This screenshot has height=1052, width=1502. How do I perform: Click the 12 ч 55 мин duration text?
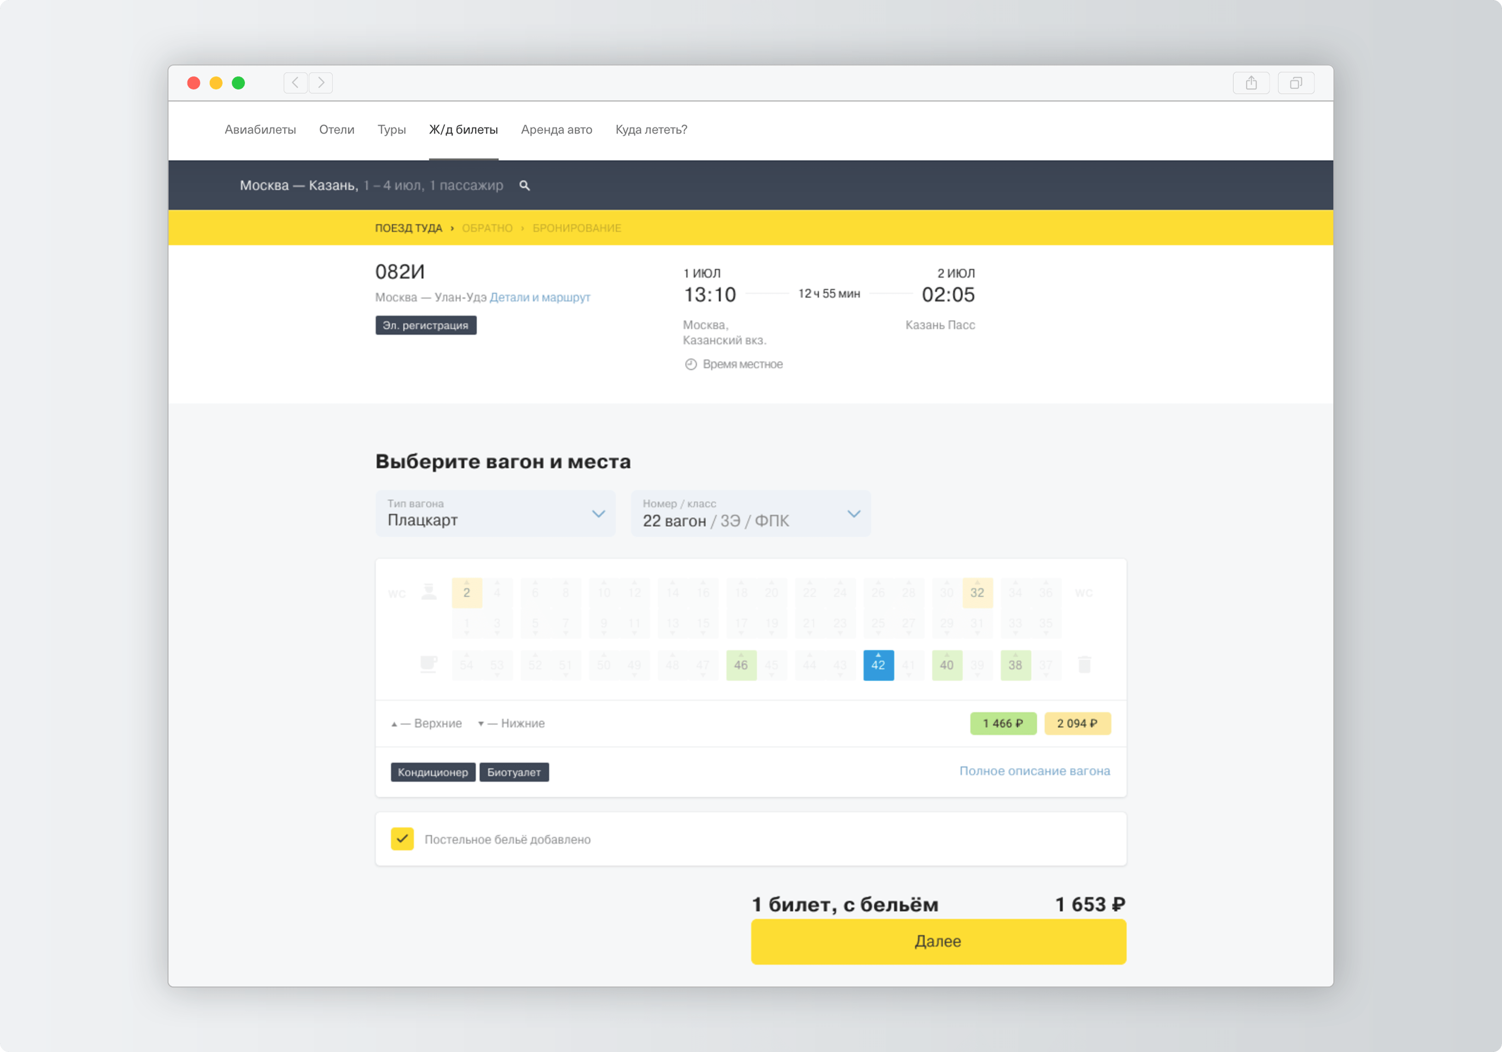pyautogui.click(x=829, y=294)
